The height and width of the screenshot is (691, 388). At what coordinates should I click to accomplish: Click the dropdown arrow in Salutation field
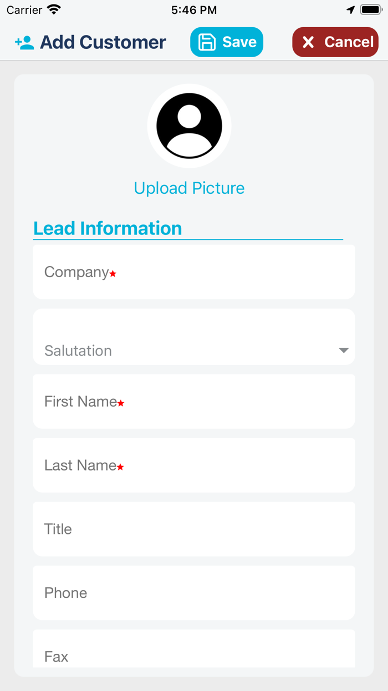pos(344,350)
